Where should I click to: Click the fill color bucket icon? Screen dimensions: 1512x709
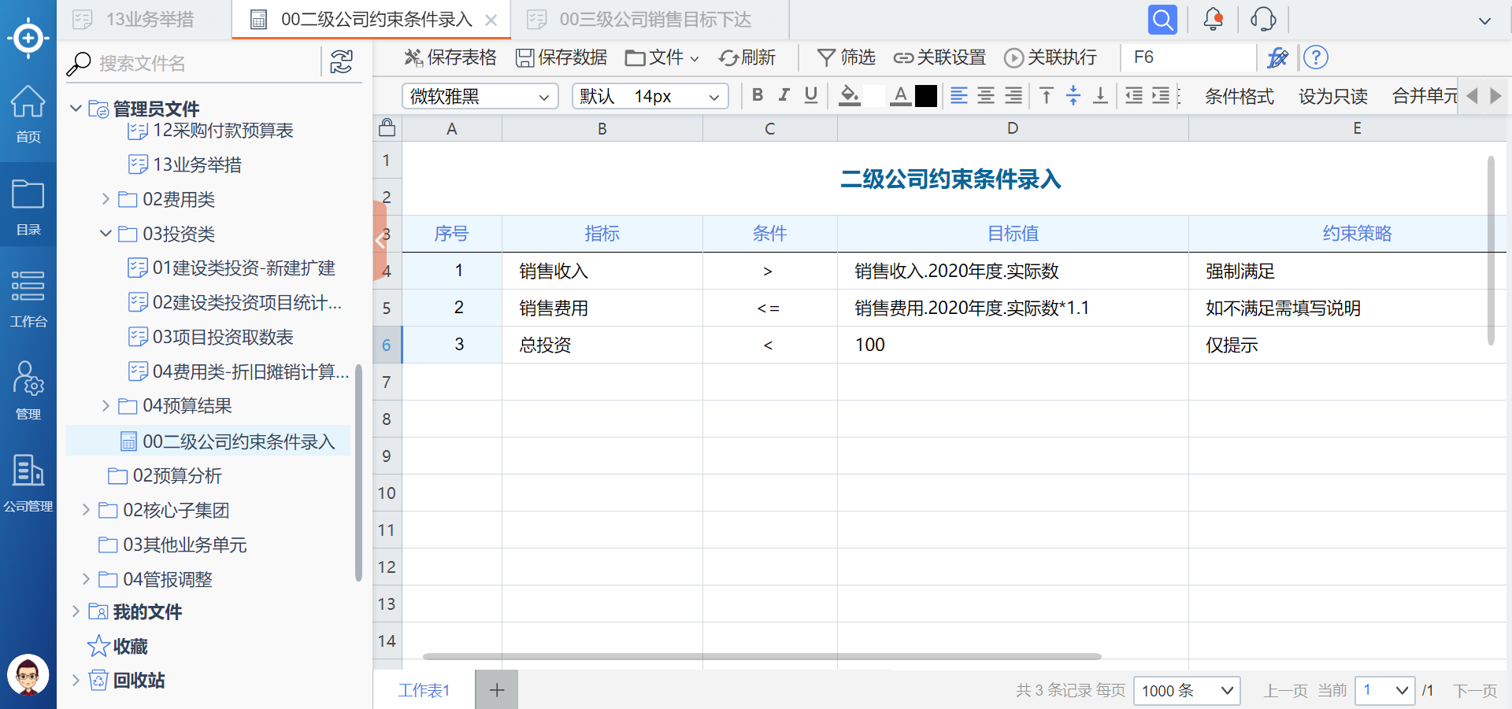click(x=849, y=96)
